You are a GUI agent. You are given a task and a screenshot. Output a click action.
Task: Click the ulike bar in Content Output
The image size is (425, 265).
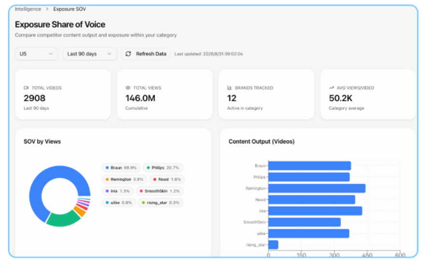(x=309, y=234)
